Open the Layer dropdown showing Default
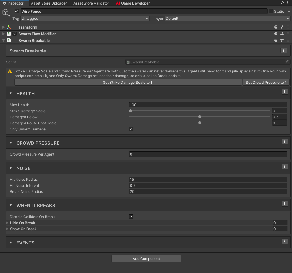This screenshot has width=292, height=273. point(227,19)
